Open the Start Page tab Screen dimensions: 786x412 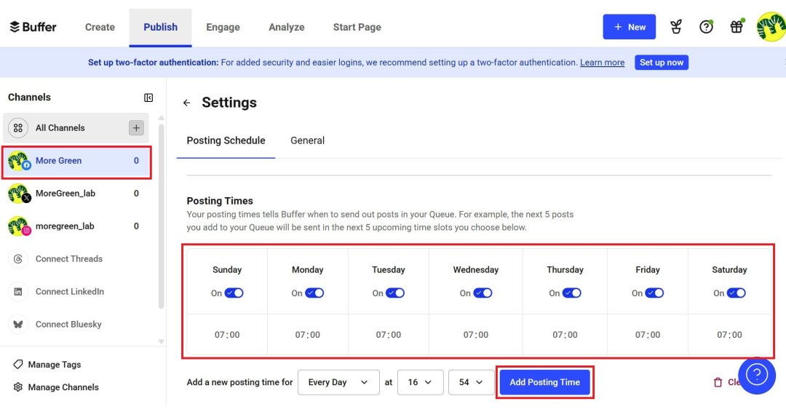coord(357,27)
